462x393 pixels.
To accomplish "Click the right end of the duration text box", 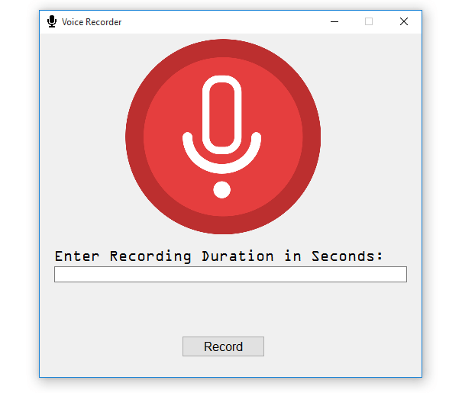I will pos(401,275).
